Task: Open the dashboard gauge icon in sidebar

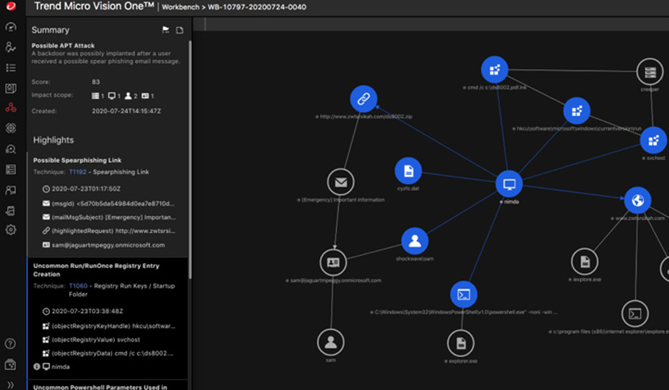Action: pos(10,27)
